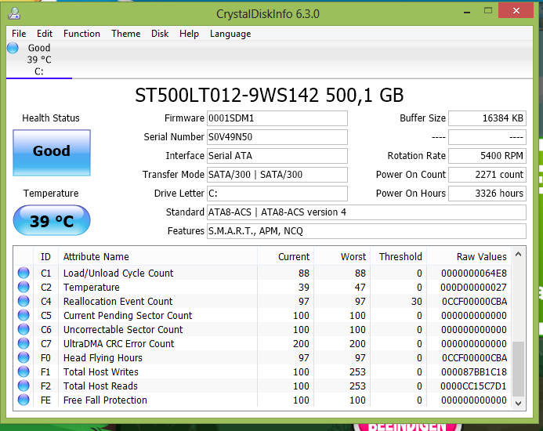The image size is (543, 431).
Task: Select the Uncorrectable Sector Count text
Action: coord(123,329)
